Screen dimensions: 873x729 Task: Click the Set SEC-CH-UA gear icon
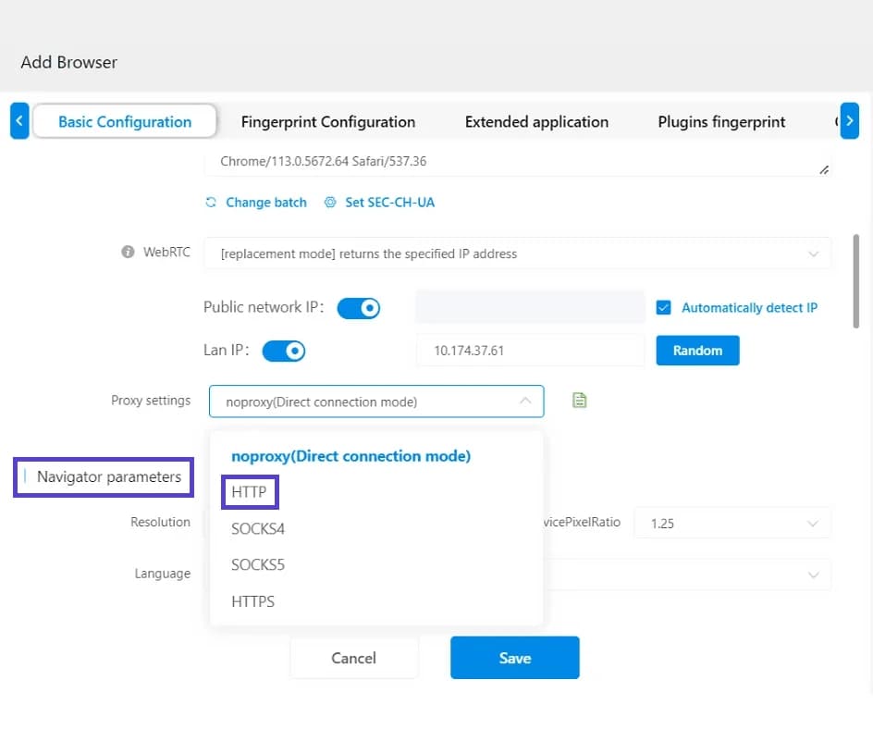click(330, 203)
